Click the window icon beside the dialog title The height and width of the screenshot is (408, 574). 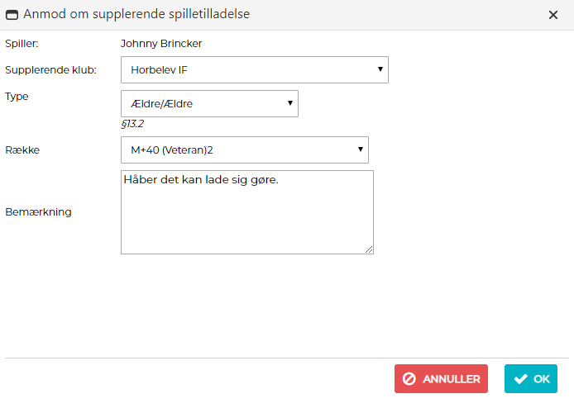pos(12,14)
